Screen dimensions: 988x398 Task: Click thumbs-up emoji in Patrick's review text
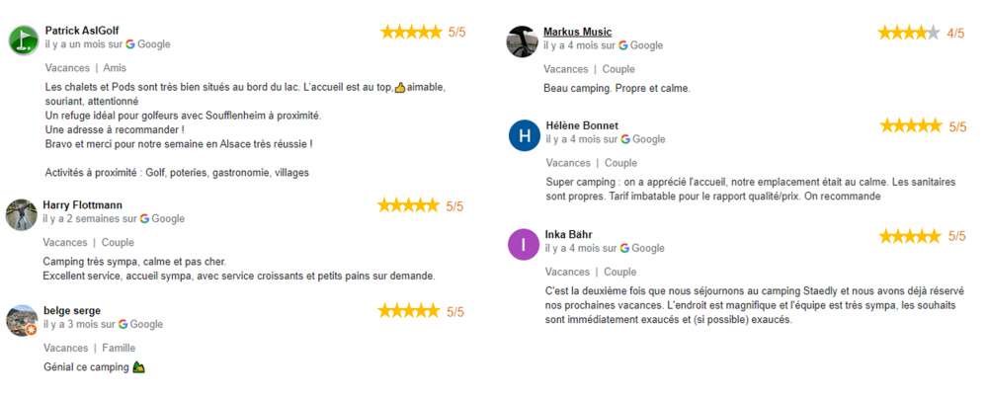click(x=400, y=87)
